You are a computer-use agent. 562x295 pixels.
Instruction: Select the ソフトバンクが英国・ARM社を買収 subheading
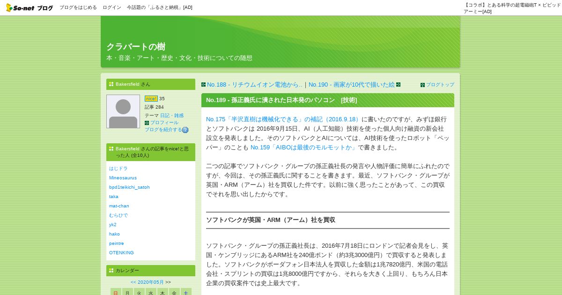[x=271, y=220]
